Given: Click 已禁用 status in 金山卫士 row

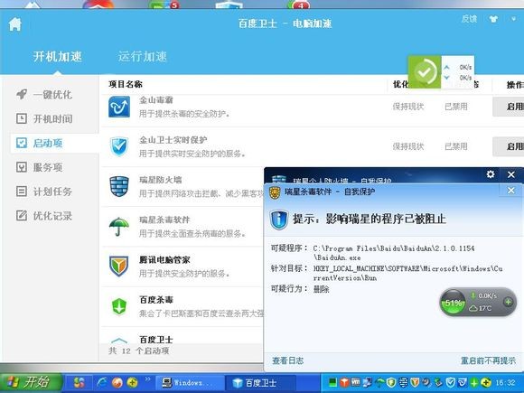Looking at the screenshot, I should pyautogui.click(x=456, y=146).
